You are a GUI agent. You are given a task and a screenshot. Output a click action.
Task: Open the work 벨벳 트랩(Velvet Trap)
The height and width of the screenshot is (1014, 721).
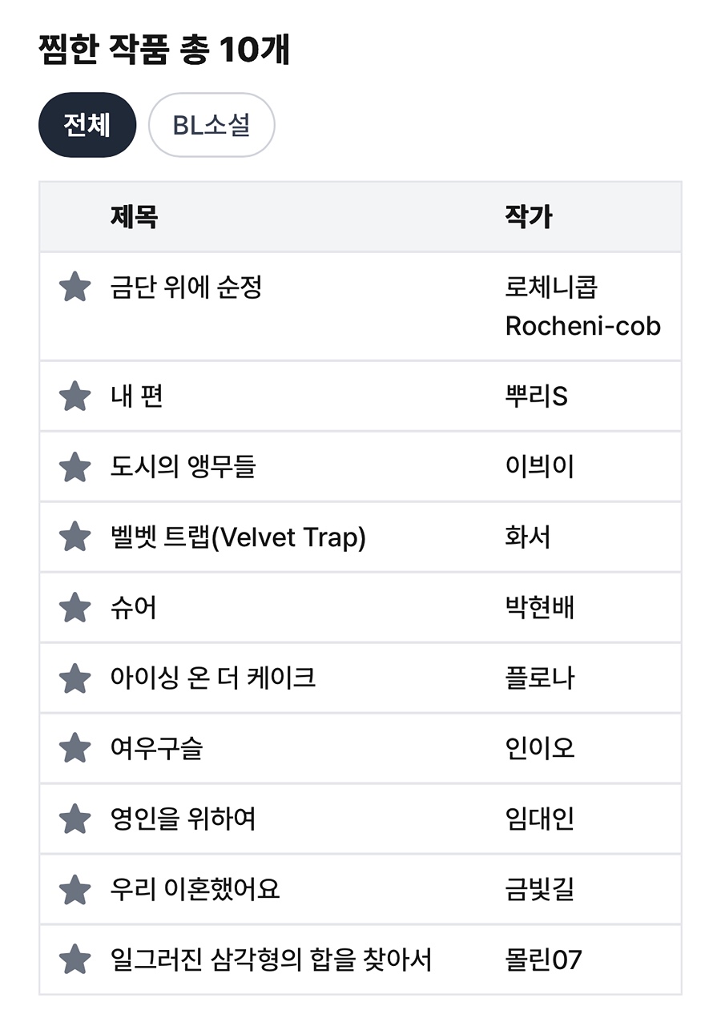click(x=238, y=537)
